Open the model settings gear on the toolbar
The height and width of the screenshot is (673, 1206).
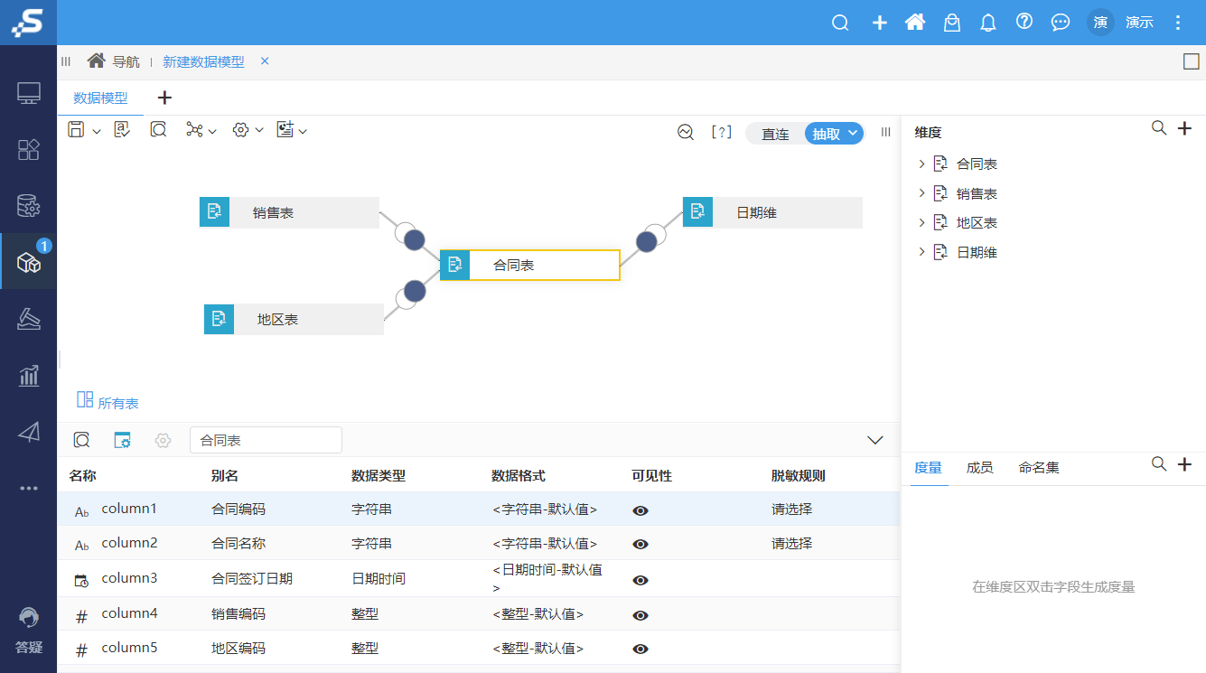pos(241,129)
